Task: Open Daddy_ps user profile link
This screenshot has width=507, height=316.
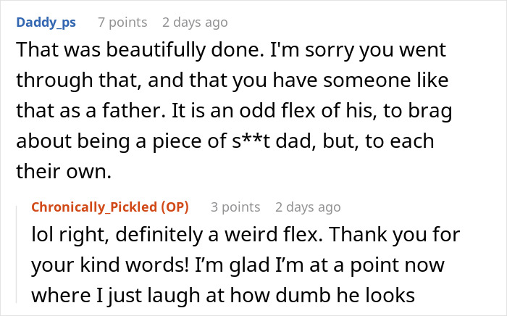Action: click(x=46, y=22)
